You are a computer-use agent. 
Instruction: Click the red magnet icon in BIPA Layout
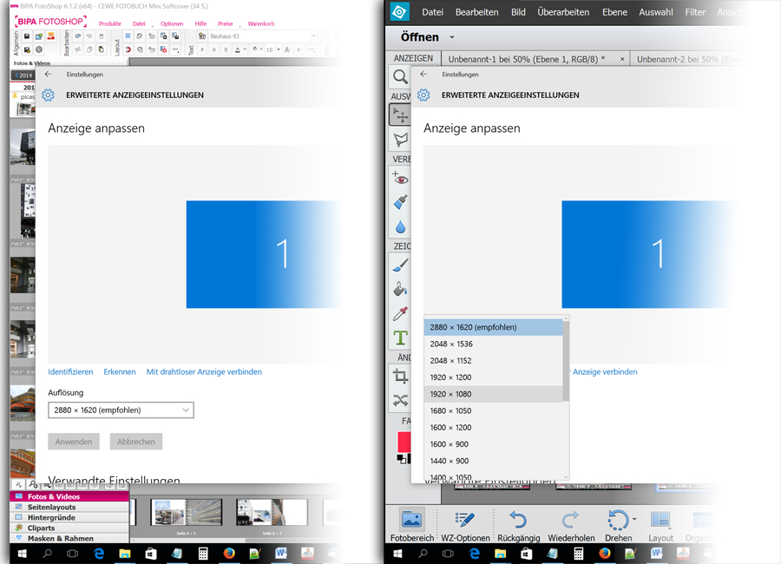click(x=128, y=49)
